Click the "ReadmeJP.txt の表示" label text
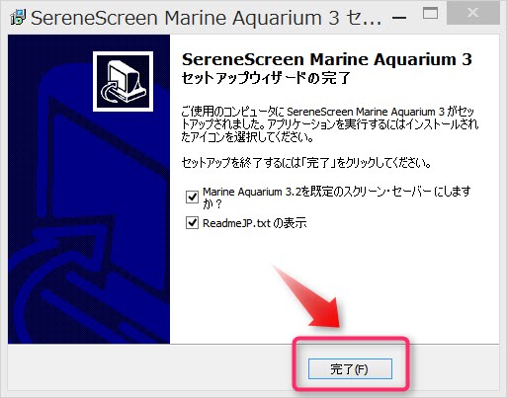 (x=254, y=223)
